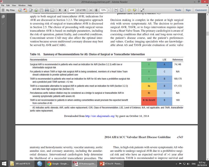The image size is (209, 167).
Task: Switch to Google Chrome taskbar window
Action: point(58,164)
